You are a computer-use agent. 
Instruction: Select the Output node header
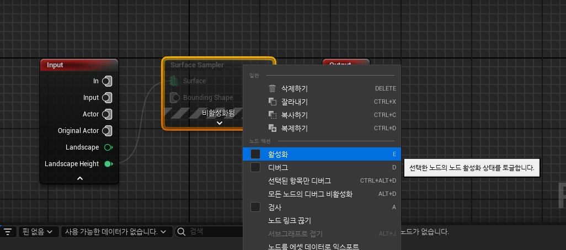pyautogui.click(x=346, y=62)
